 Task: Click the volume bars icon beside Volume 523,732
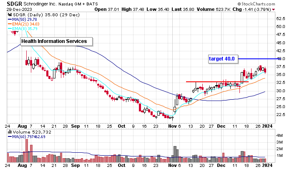pos(10,132)
